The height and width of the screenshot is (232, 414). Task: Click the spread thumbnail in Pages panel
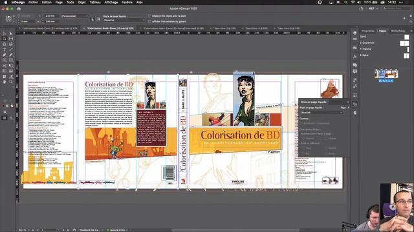click(386, 73)
